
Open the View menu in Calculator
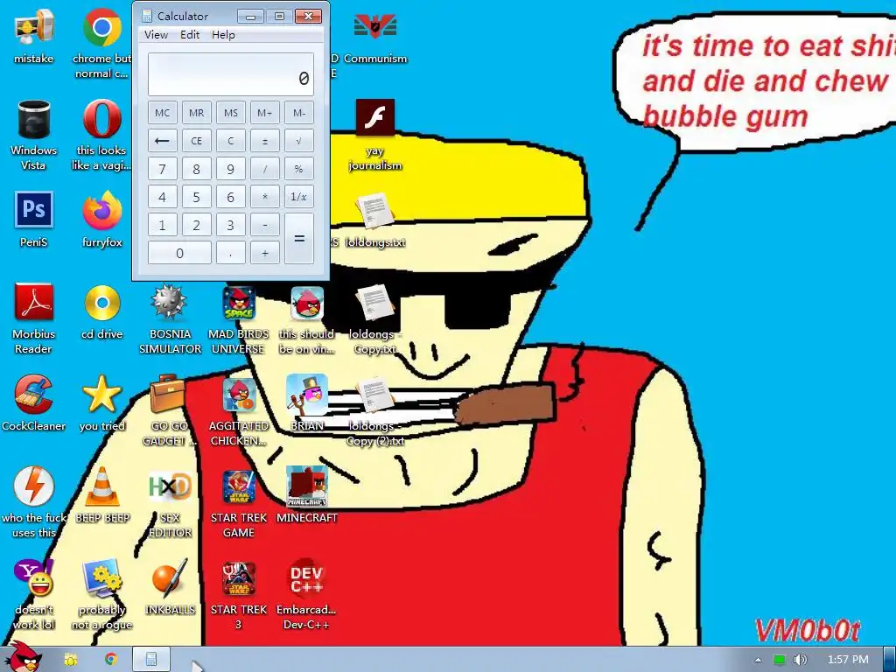click(x=156, y=35)
